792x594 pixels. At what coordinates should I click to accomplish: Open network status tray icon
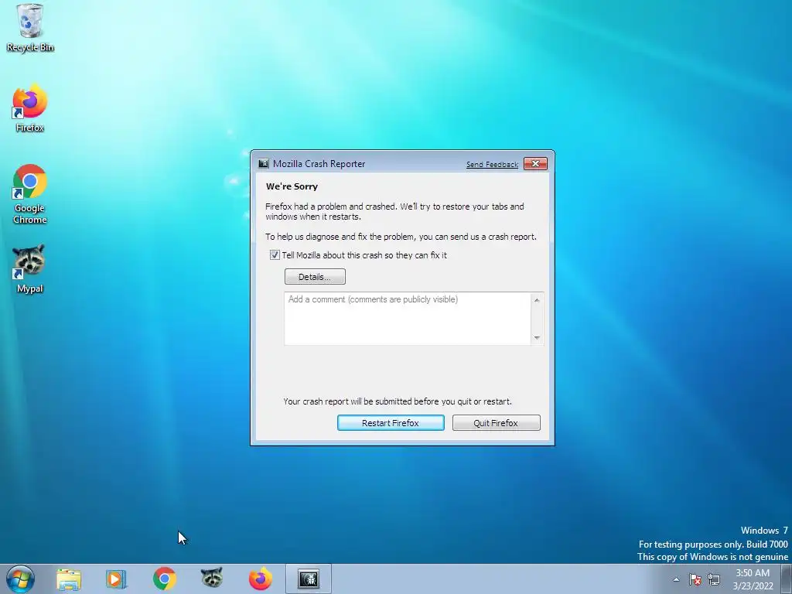pos(714,579)
